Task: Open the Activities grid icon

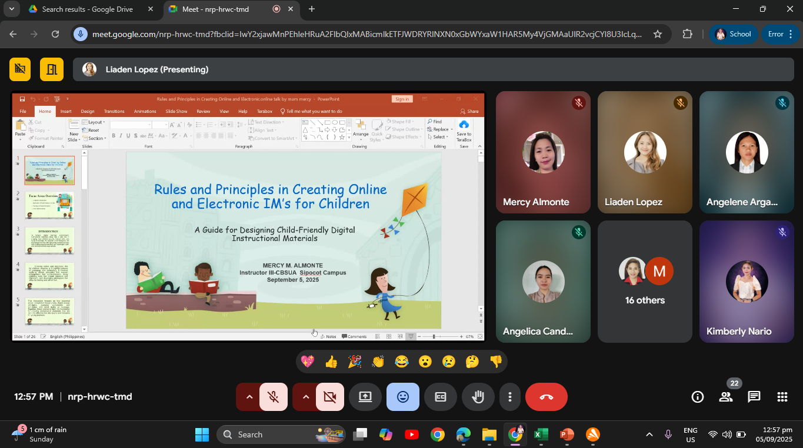Action: (782, 397)
